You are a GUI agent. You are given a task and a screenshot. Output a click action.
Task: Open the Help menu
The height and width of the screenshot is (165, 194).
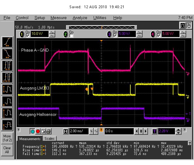click(118, 18)
